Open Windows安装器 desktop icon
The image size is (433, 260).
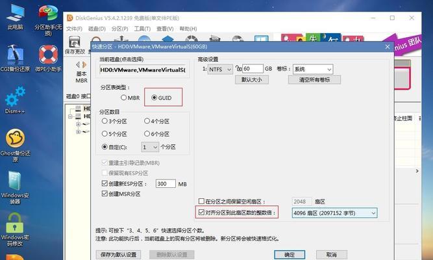point(15,188)
